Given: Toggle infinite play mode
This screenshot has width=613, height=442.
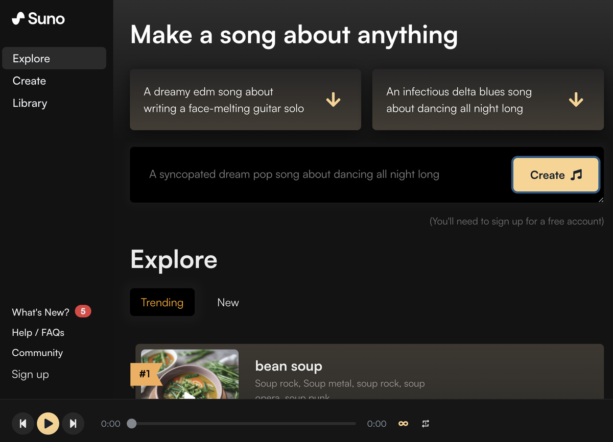Looking at the screenshot, I should click(x=403, y=424).
